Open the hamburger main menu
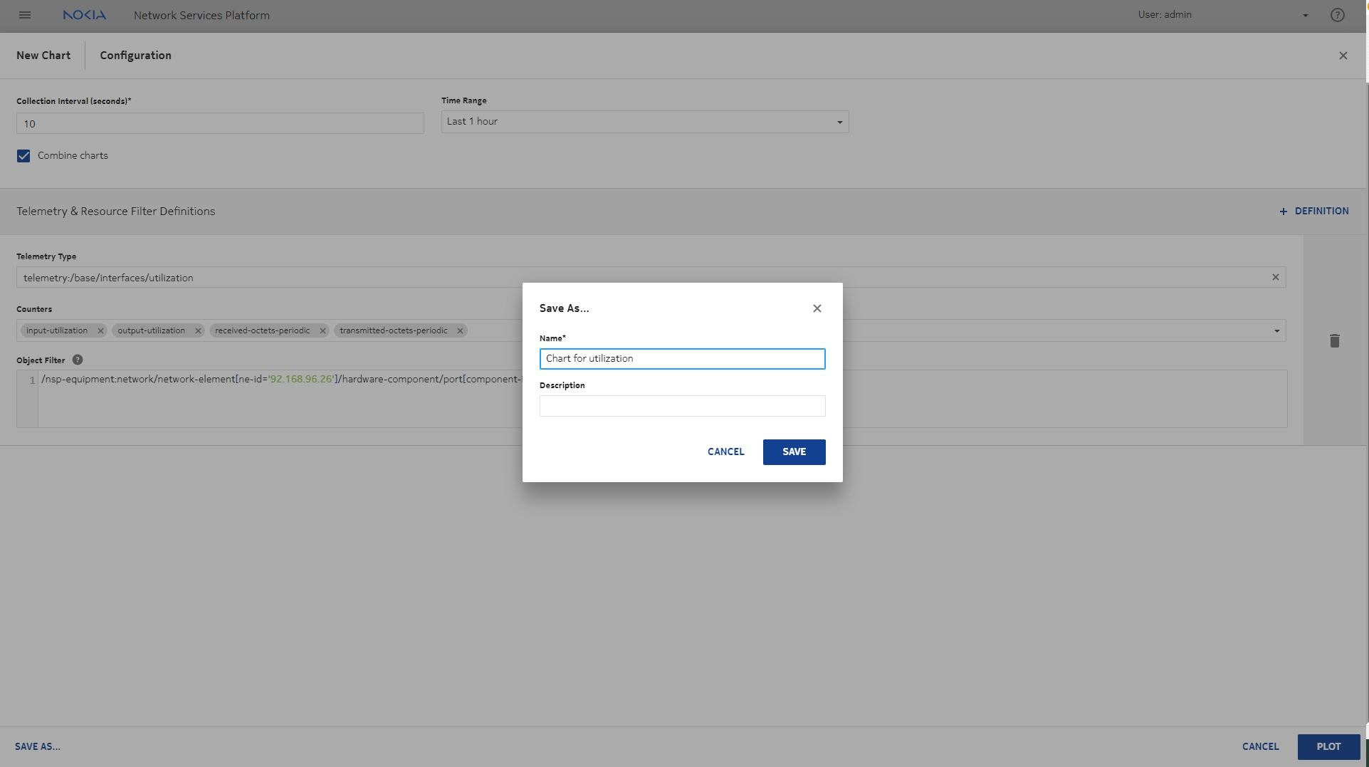 coord(25,15)
